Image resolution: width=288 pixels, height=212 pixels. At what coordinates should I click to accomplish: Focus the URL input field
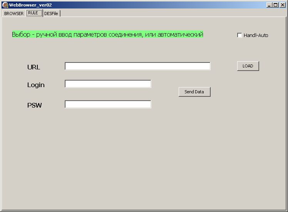click(x=137, y=66)
